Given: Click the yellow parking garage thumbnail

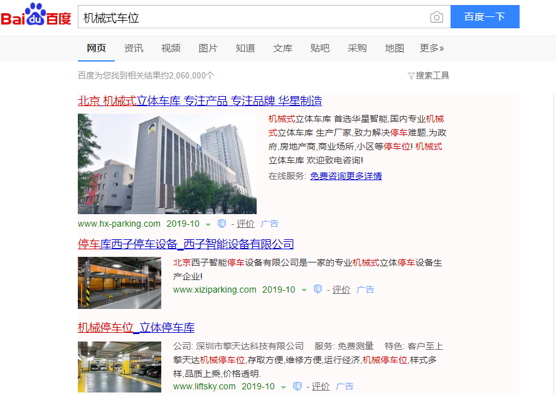Looking at the screenshot, I should click(x=119, y=367).
